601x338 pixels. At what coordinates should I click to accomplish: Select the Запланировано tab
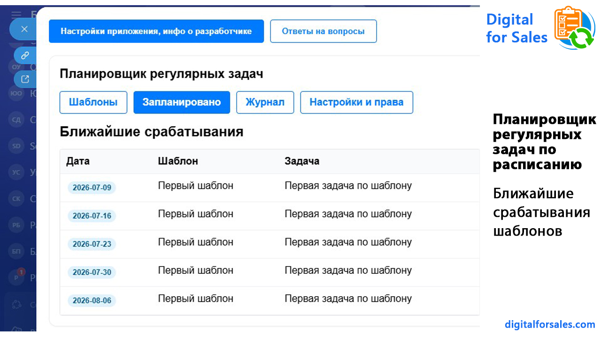tap(182, 102)
